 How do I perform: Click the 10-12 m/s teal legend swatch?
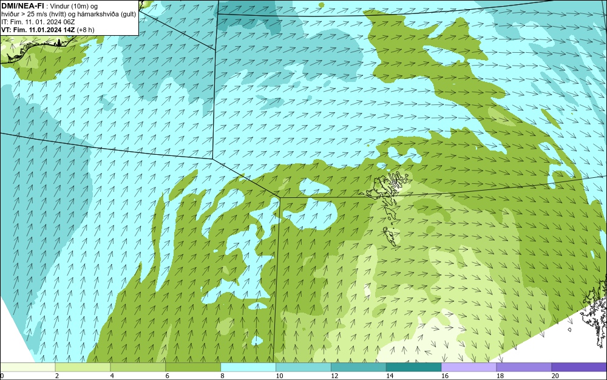click(x=303, y=367)
